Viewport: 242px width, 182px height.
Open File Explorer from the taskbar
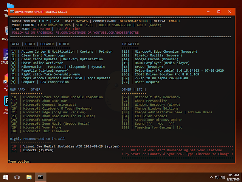tap(29, 177)
